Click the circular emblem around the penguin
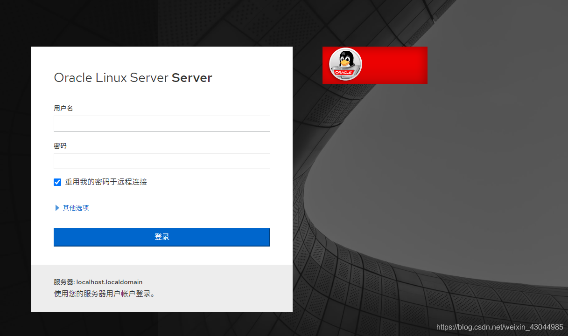 [345, 65]
